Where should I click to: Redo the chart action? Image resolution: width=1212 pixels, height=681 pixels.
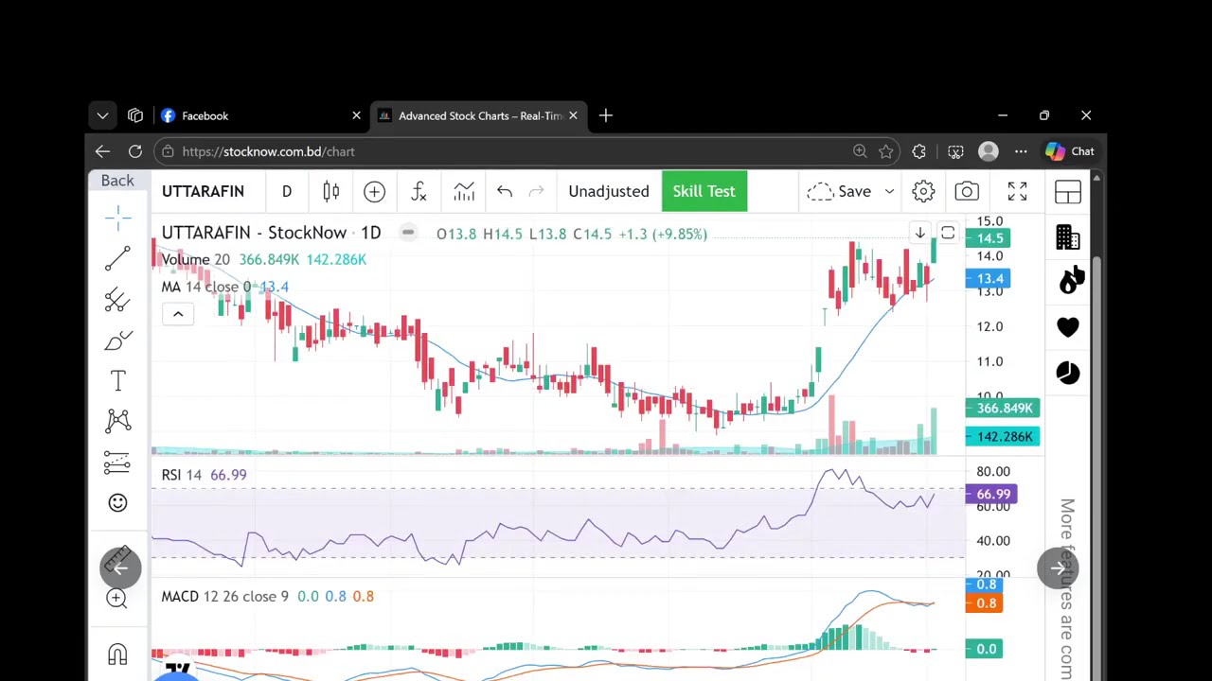(536, 191)
